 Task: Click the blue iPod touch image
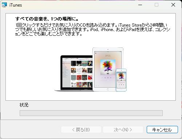(121, 80)
